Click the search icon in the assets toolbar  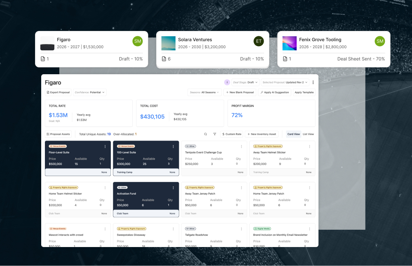click(x=205, y=134)
